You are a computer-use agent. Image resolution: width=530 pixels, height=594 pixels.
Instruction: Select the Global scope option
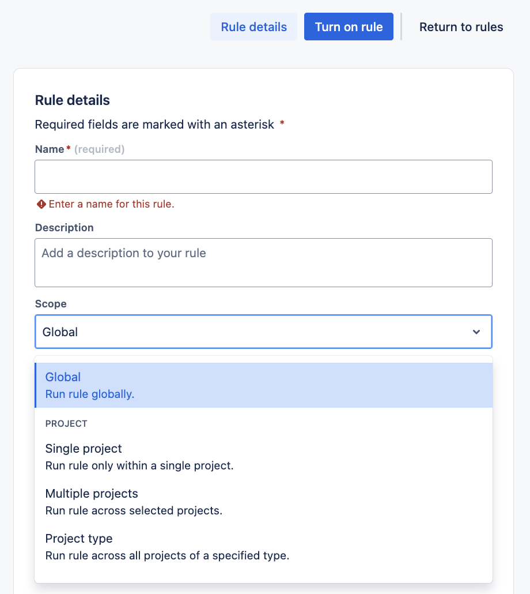click(x=263, y=385)
